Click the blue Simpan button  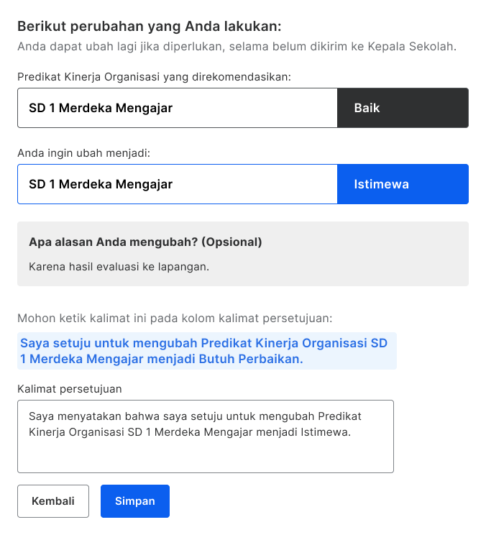tap(135, 501)
